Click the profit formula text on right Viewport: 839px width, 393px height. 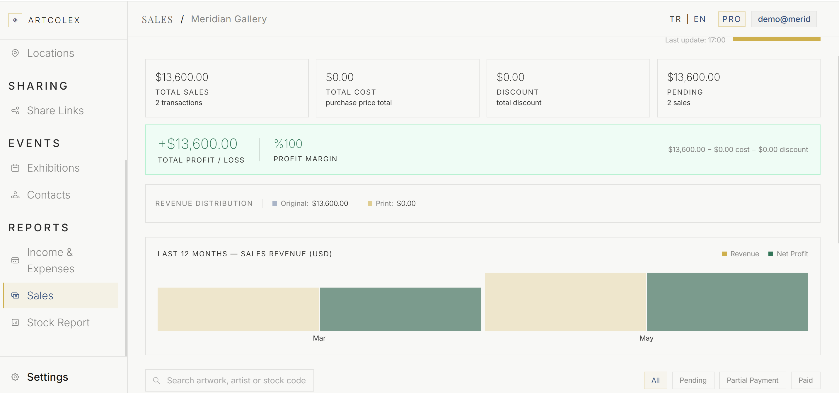(738, 150)
